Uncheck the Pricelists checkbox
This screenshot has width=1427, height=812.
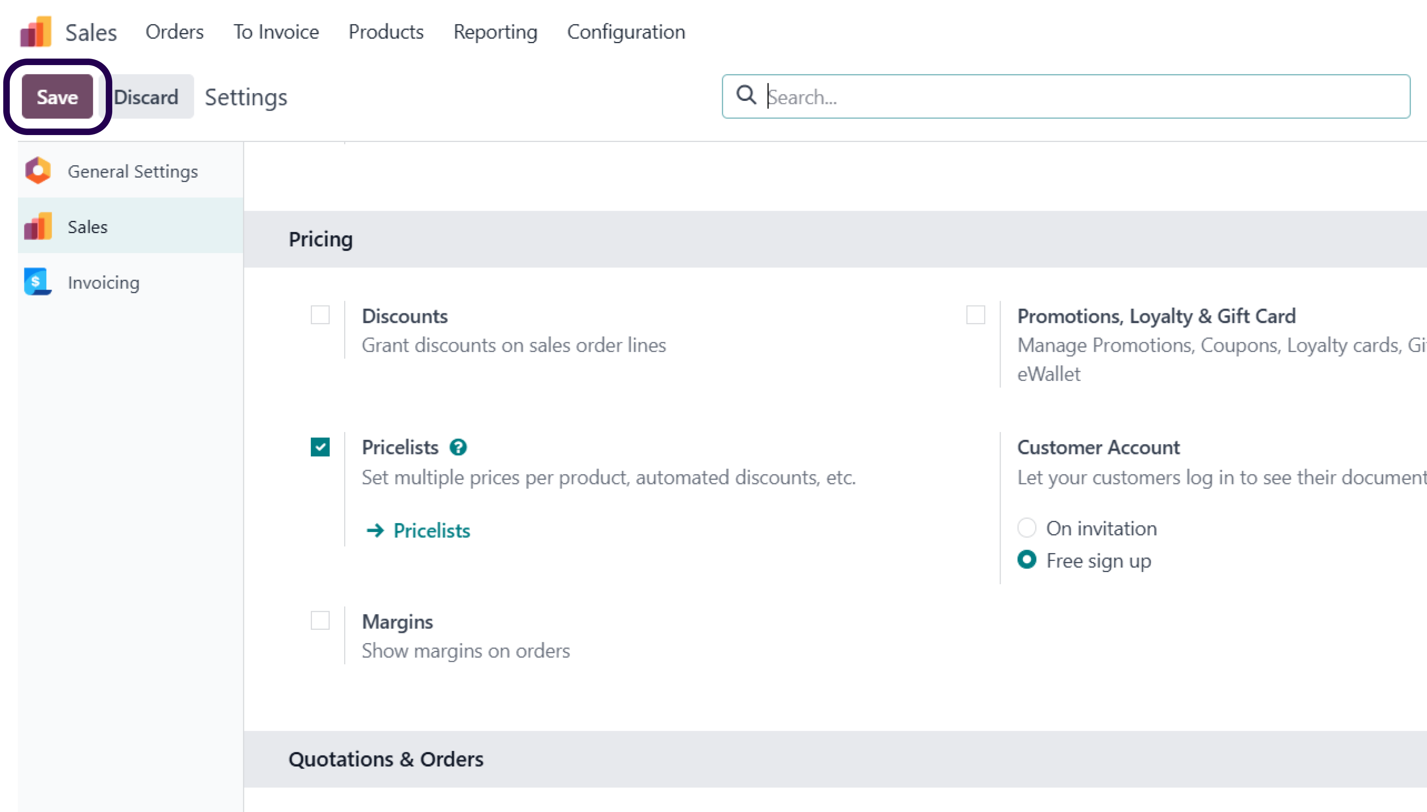pos(320,447)
